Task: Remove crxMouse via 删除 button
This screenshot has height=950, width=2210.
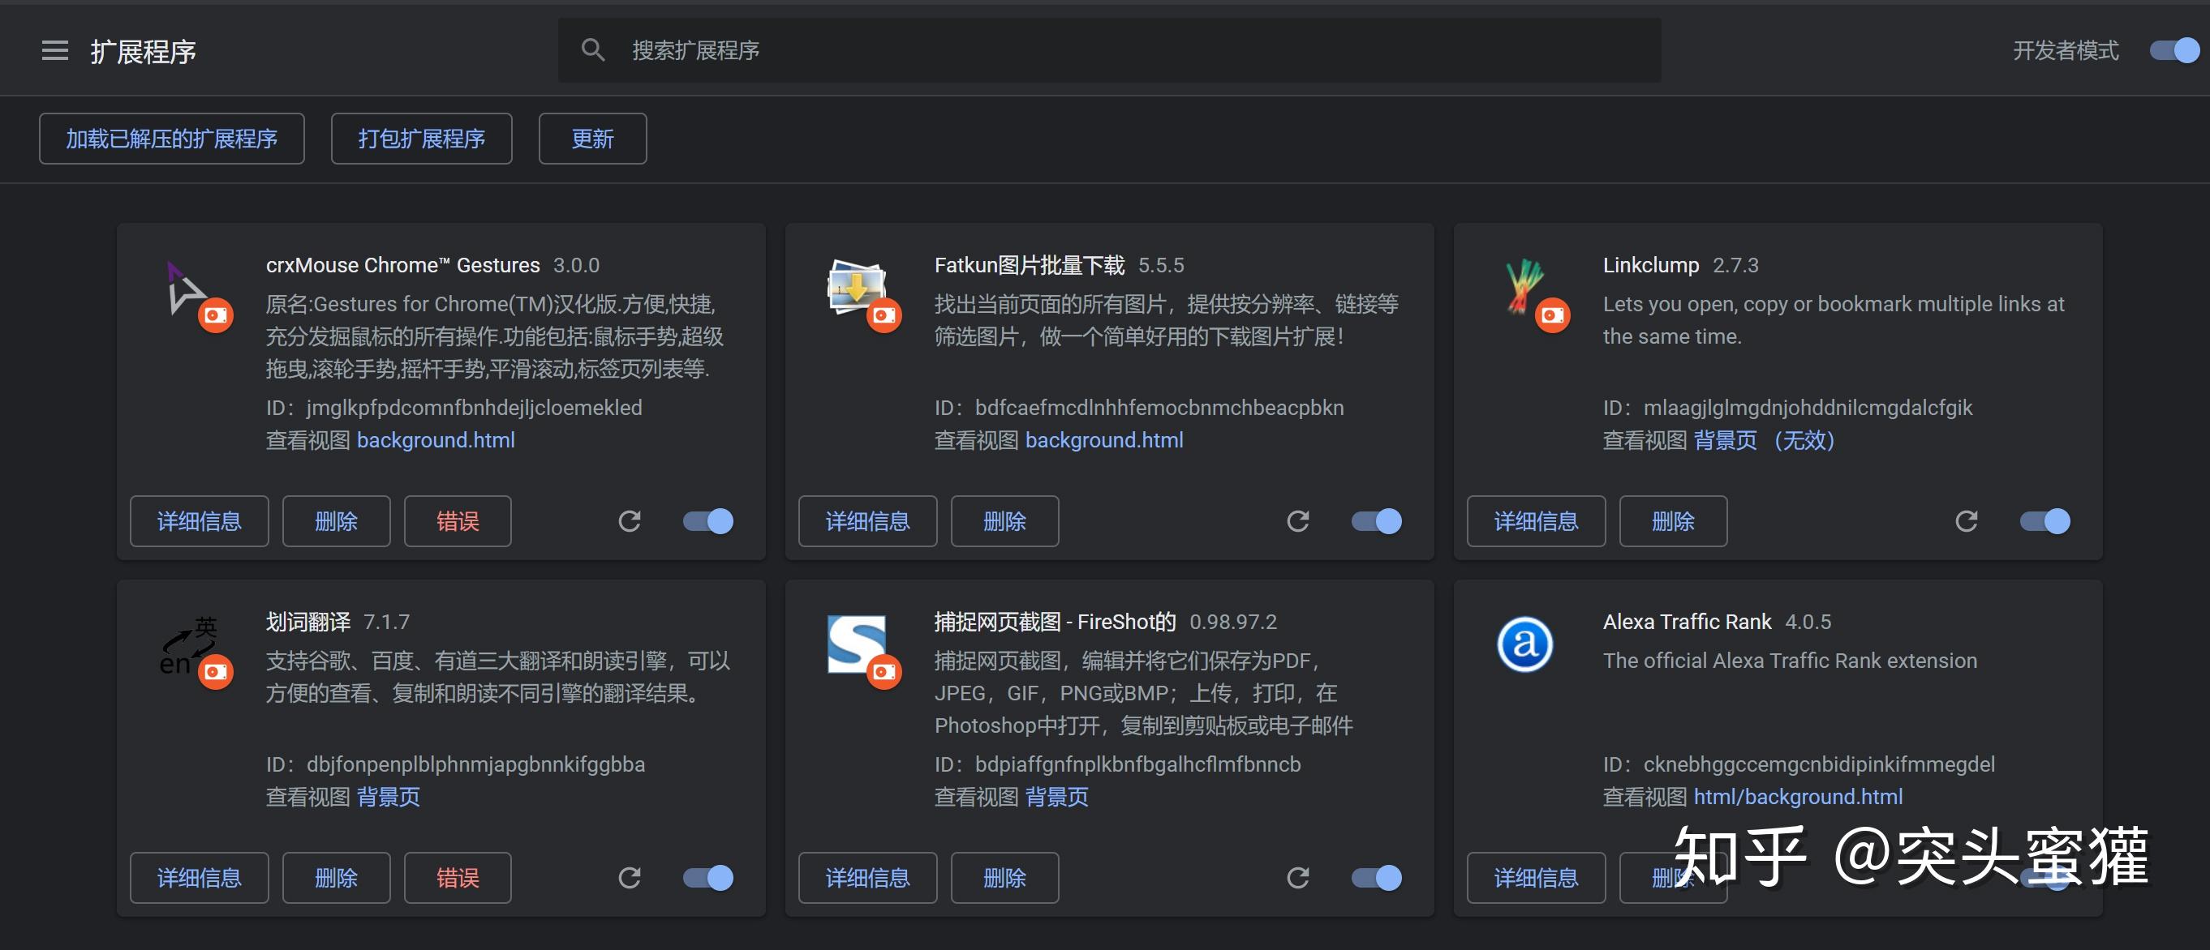Action: click(337, 521)
